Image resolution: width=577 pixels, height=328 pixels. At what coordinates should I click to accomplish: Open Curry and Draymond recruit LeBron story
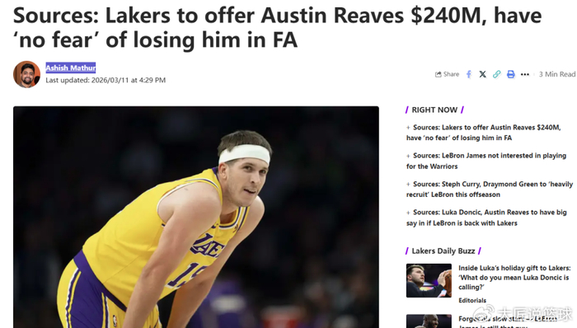tap(490, 189)
